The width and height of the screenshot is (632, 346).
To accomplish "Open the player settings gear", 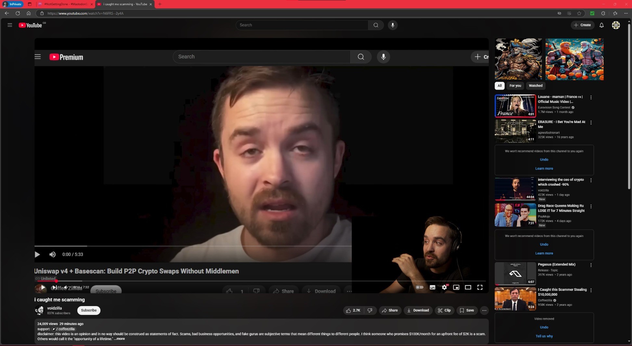I will [445, 287].
